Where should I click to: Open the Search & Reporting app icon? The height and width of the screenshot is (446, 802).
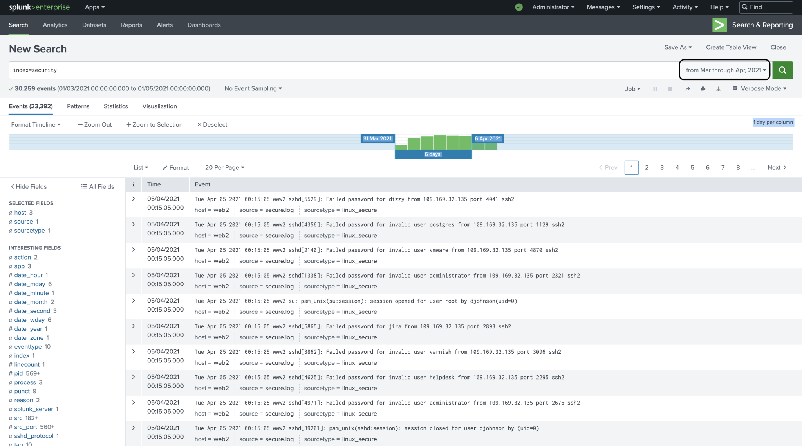(719, 25)
